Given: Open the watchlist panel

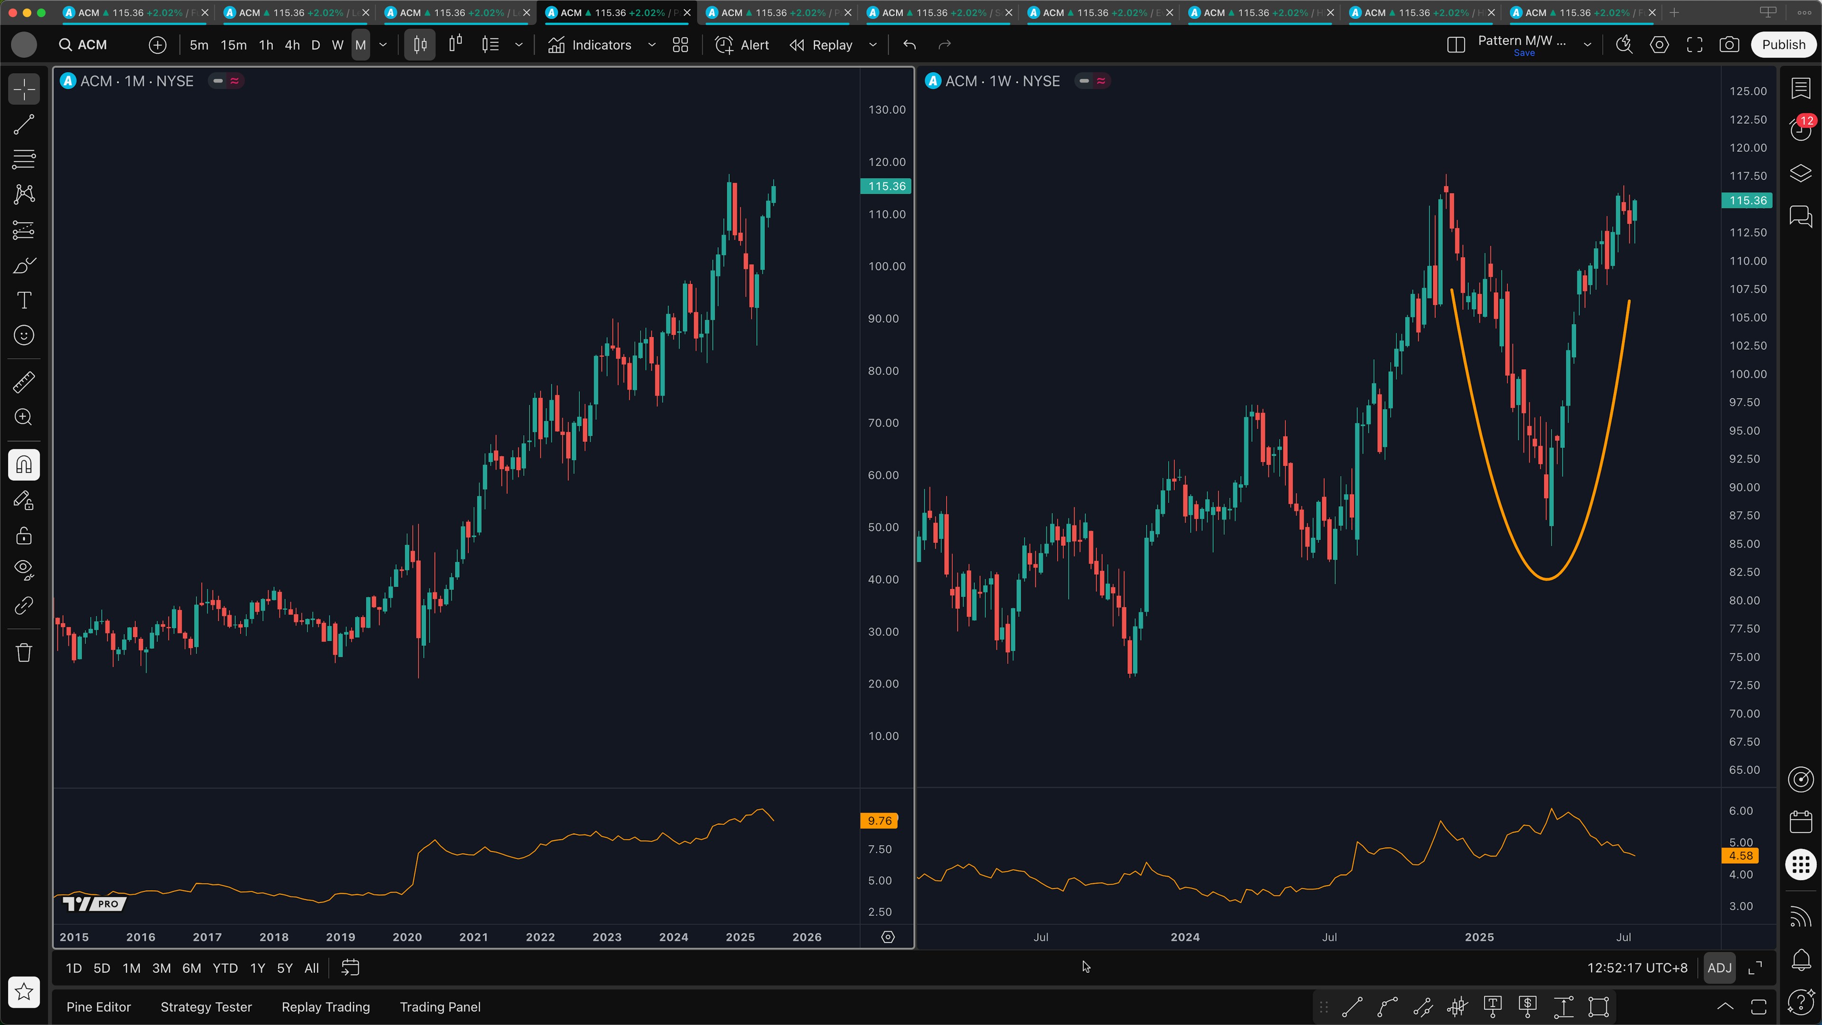Looking at the screenshot, I should (x=1801, y=88).
